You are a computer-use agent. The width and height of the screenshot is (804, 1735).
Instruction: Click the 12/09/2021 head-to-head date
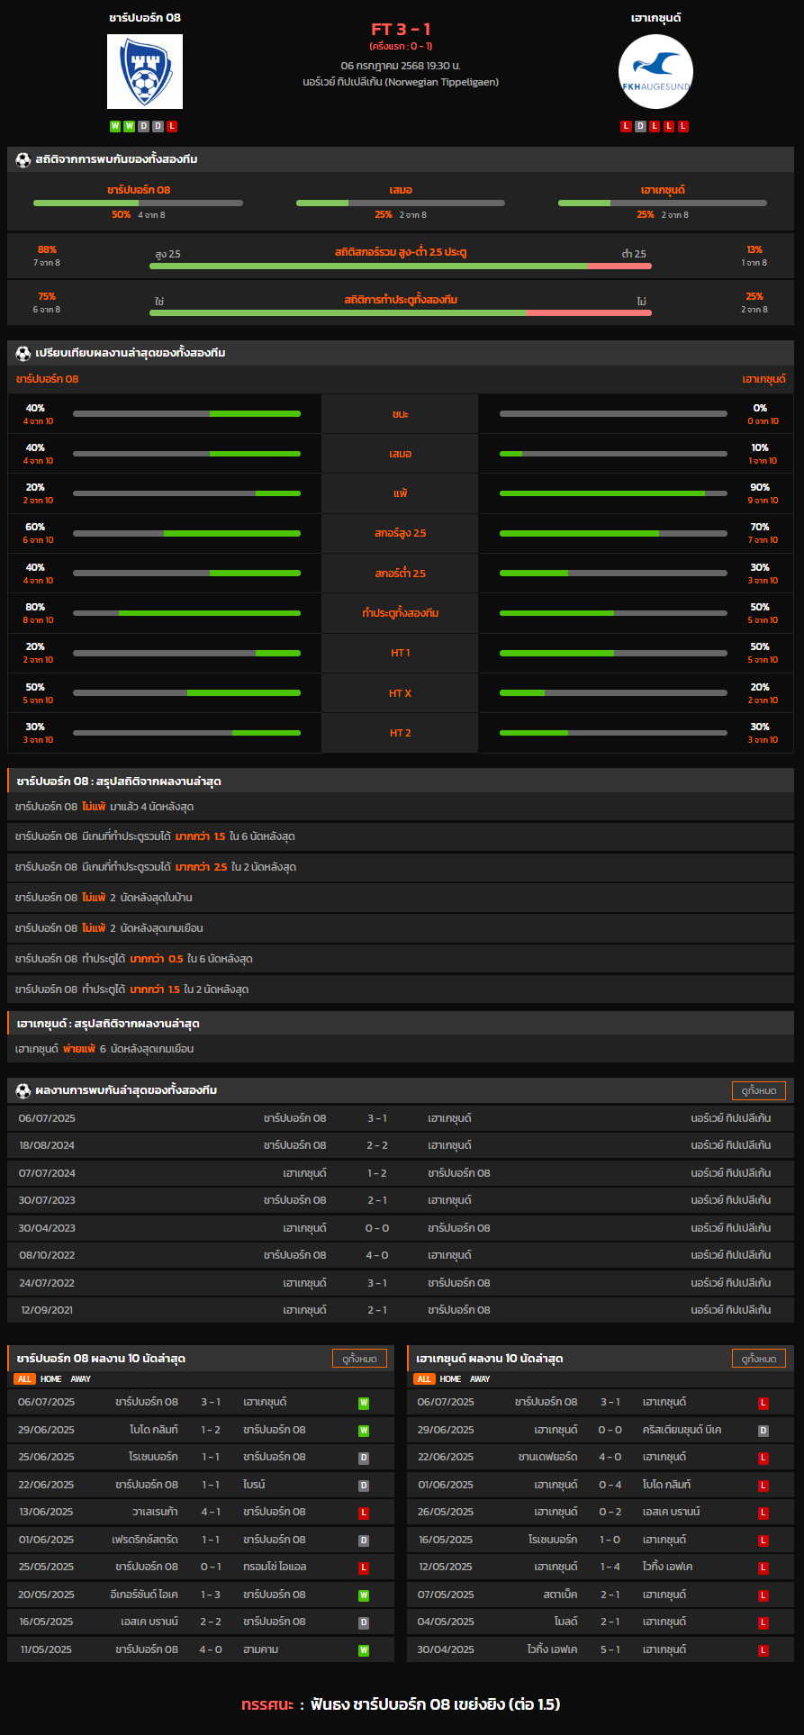tap(47, 1310)
